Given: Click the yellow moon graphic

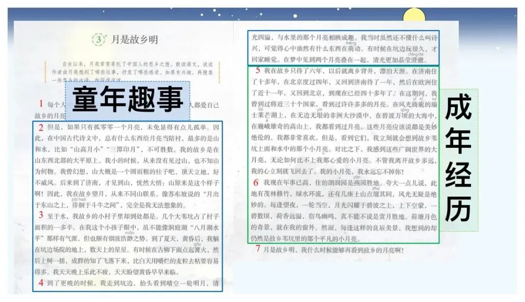Looking at the screenshot, I should tap(414, 16).
